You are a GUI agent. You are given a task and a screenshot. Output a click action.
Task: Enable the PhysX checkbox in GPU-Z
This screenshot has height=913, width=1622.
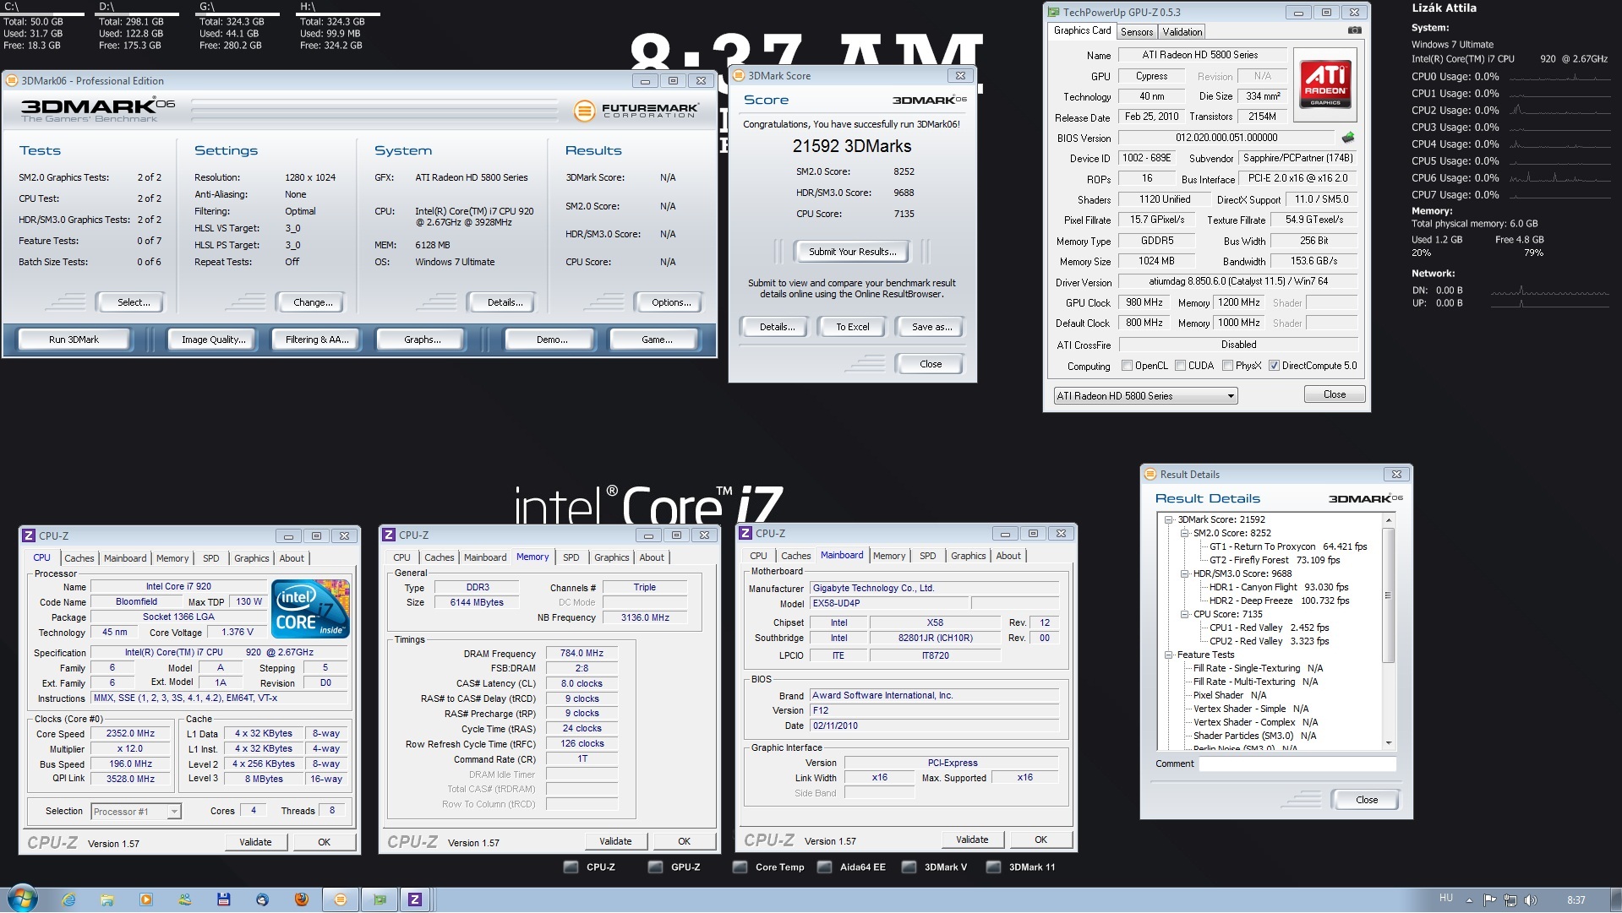(x=1227, y=366)
